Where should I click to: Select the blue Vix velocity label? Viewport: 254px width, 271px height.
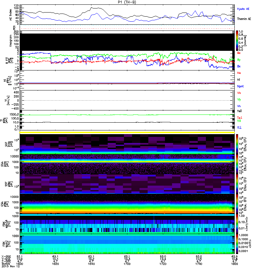[x=239, y=106]
